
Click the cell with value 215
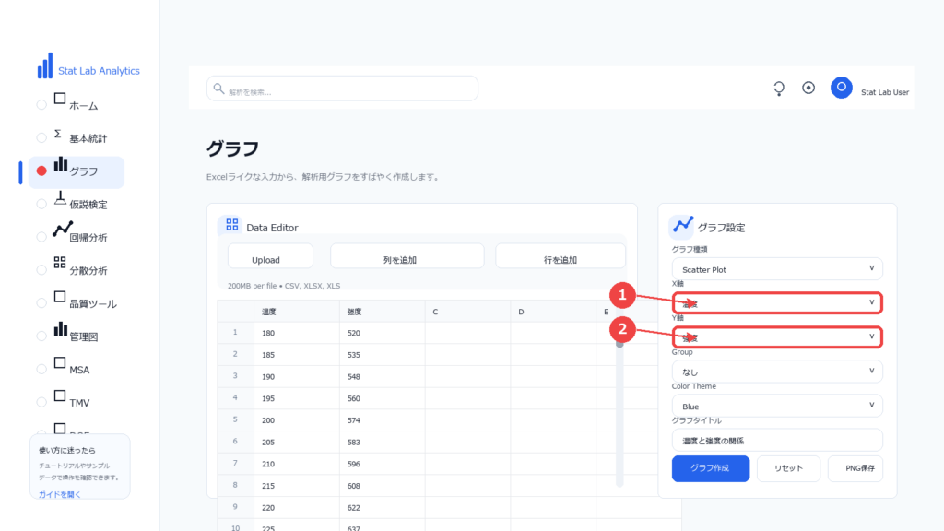(x=296, y=486)
